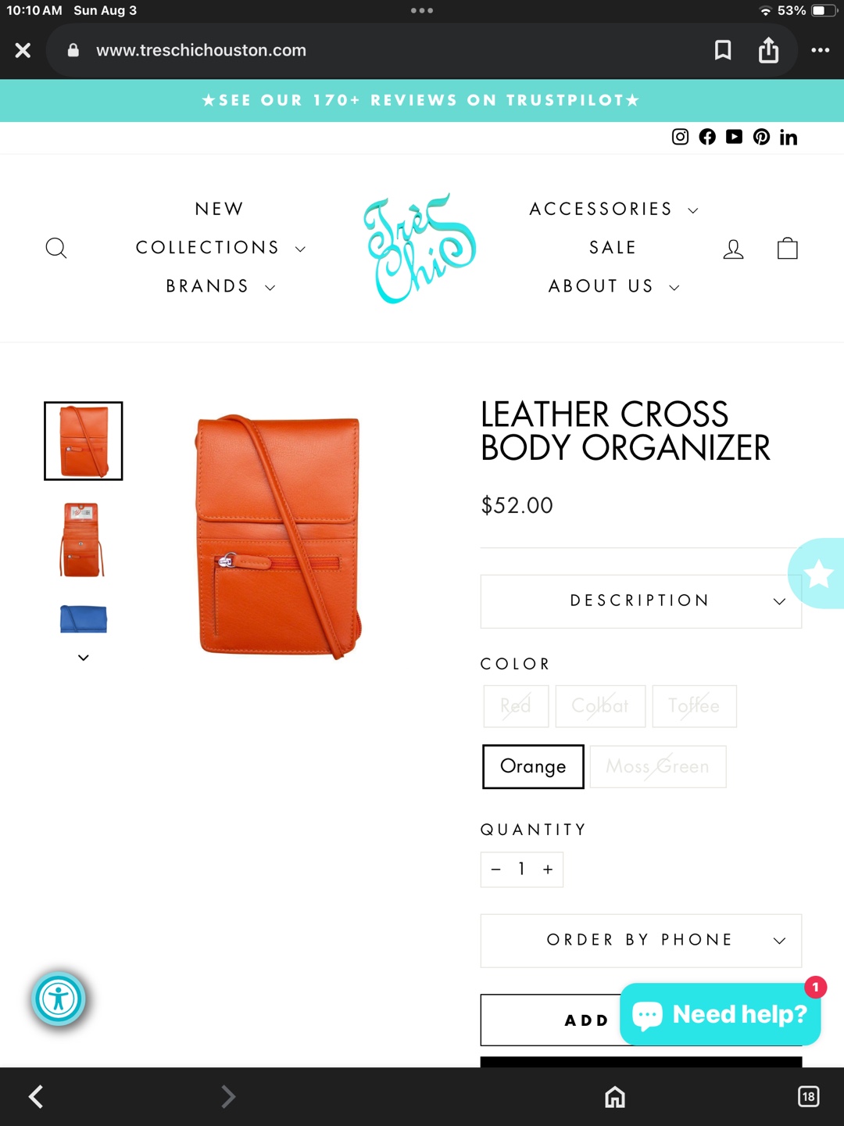This screenshot has width=844, height=1126.
Task: Open the YouTube social icon
Action: (x=734, y=137)
